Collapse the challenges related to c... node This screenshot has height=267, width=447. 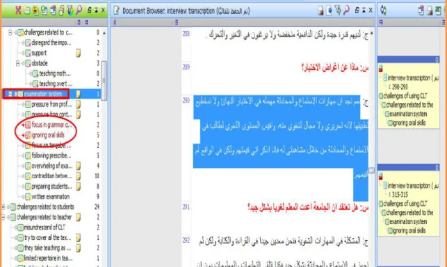pos(10,33)
